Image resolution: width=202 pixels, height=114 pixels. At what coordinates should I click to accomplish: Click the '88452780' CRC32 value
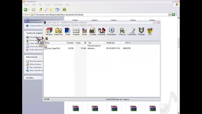127,48
